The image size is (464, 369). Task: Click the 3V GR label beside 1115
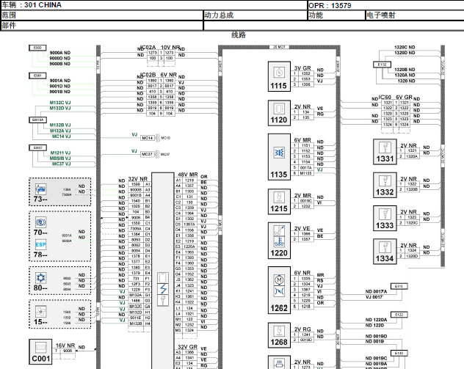(302, 68)
